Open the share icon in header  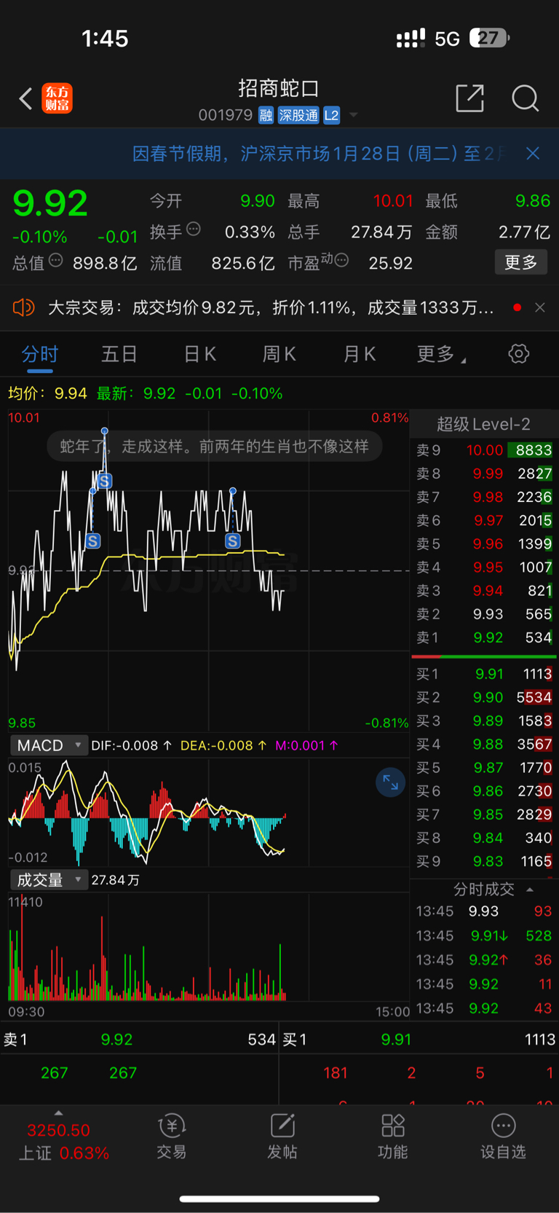469,98
